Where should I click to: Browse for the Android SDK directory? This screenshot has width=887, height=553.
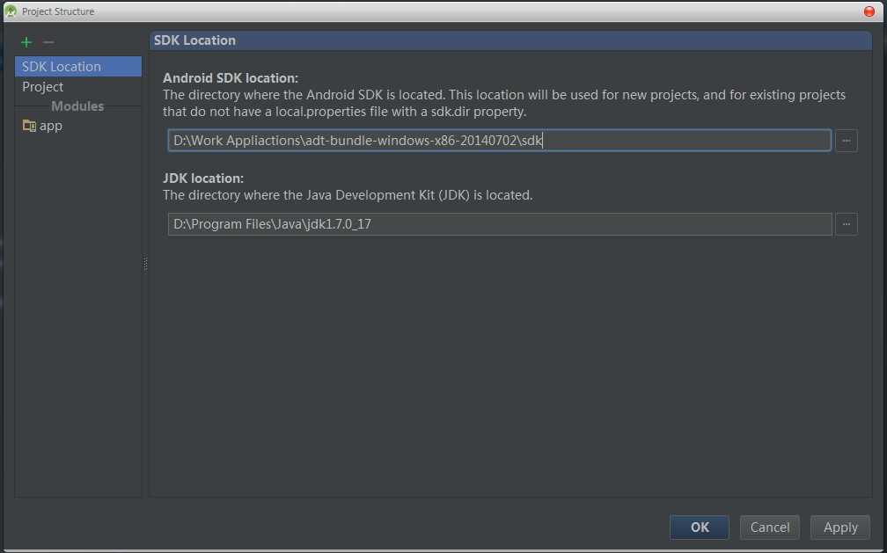[x=846, y=141]
